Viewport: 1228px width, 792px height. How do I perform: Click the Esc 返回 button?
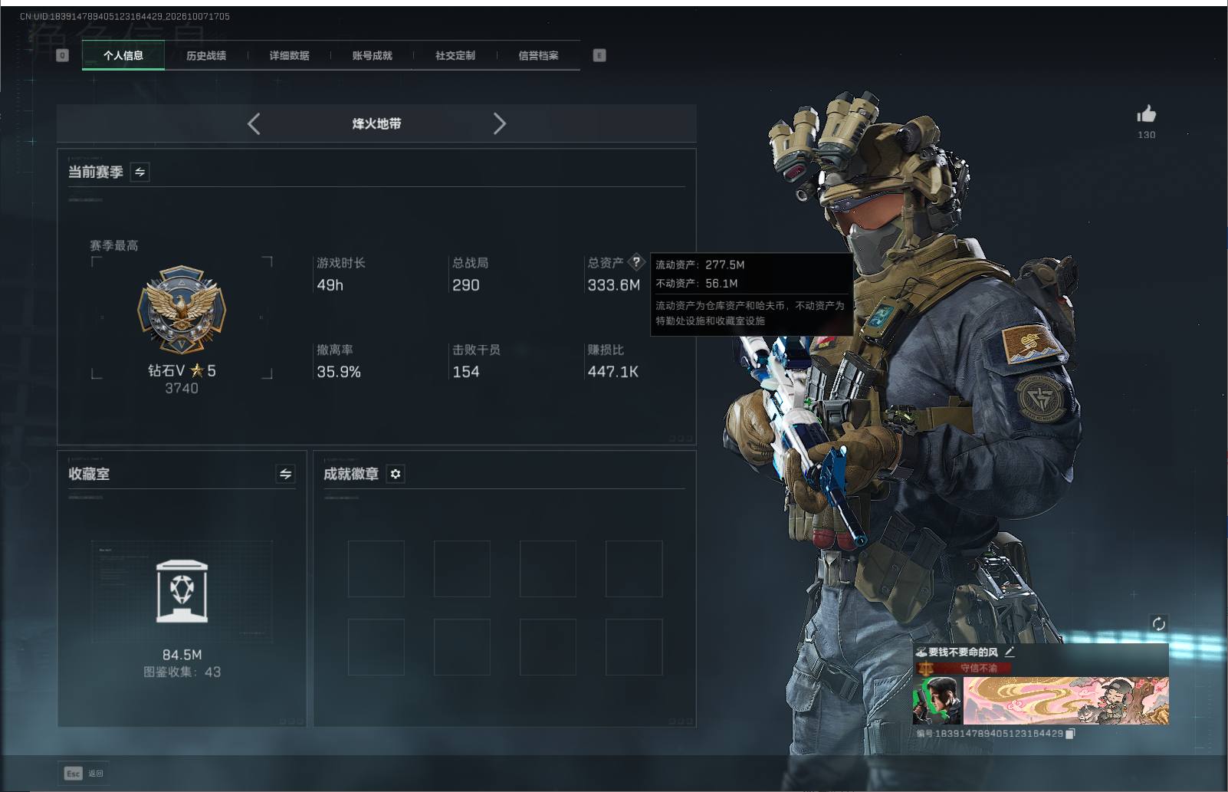84,773
